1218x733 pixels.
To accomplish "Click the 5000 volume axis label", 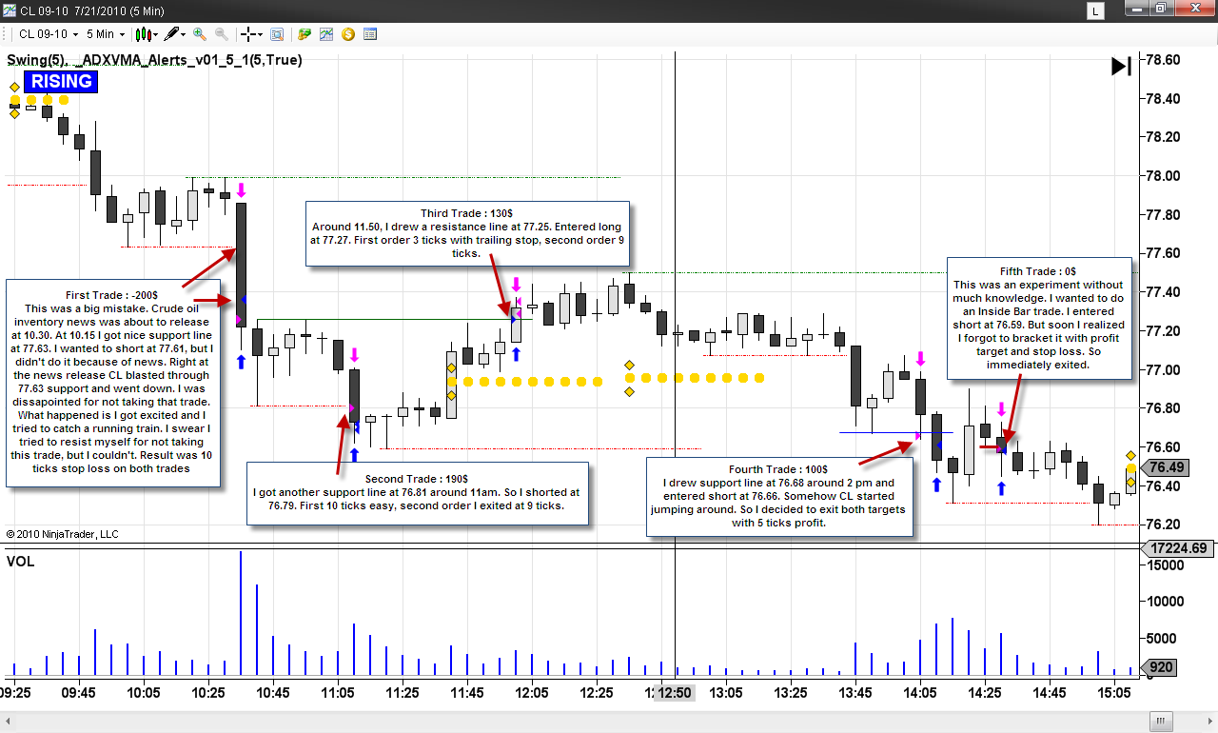I will (x=1162, y=639).
